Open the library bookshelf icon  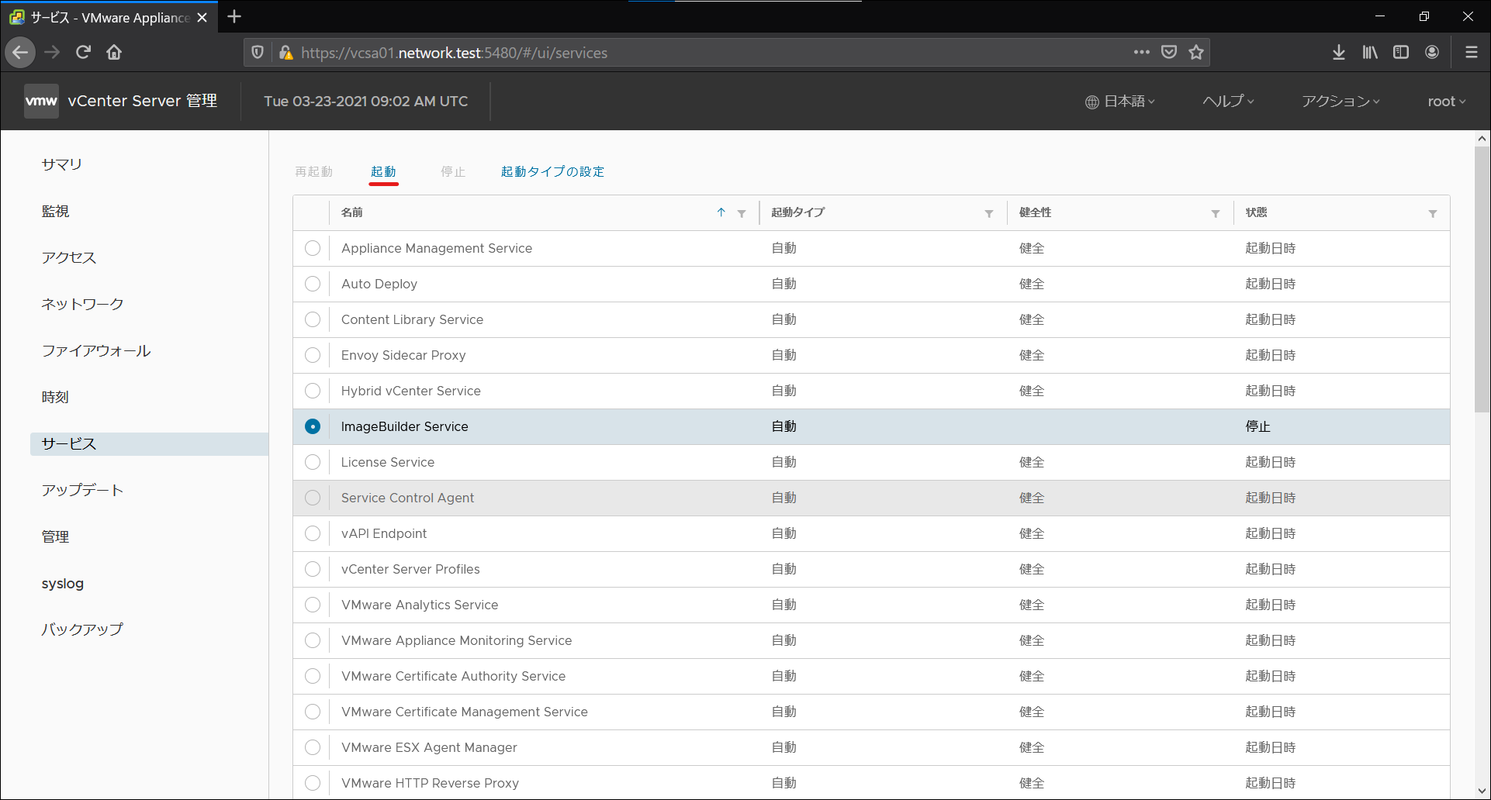pyautogui.click(x=1370, y=52)
